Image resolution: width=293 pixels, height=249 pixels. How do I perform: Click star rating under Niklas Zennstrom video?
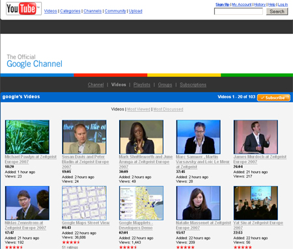tap(14, 247)
